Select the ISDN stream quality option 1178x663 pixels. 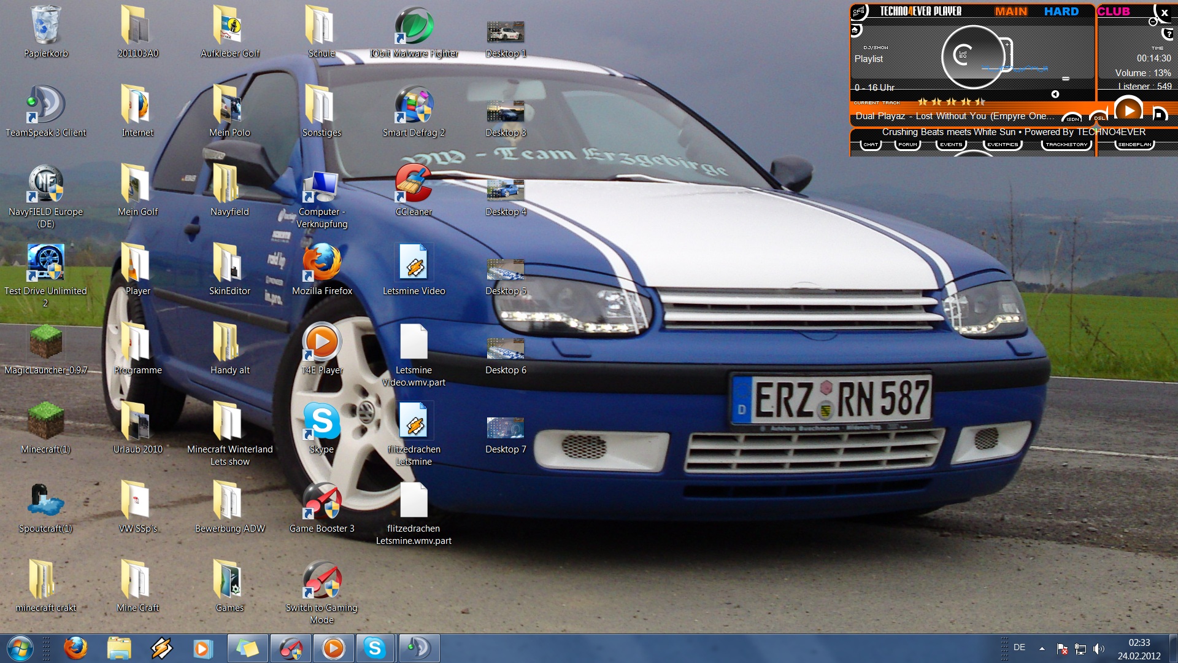(1072, 118)
